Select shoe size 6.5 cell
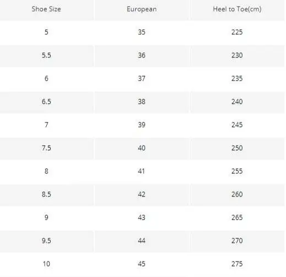Image resolution: width=286 pixels, height=277 pixels. pyautogui.click(x=46, y=102)
